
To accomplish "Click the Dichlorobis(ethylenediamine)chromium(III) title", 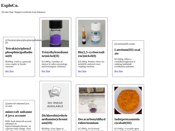I will (54, 119).
